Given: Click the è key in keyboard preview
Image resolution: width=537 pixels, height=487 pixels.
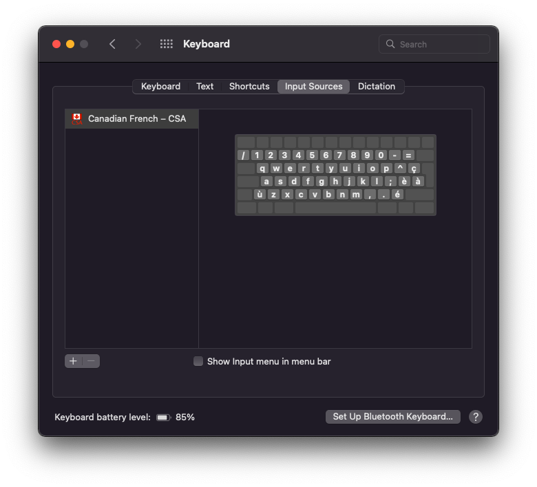Looking at the screenshot, I should pos(404,182).
